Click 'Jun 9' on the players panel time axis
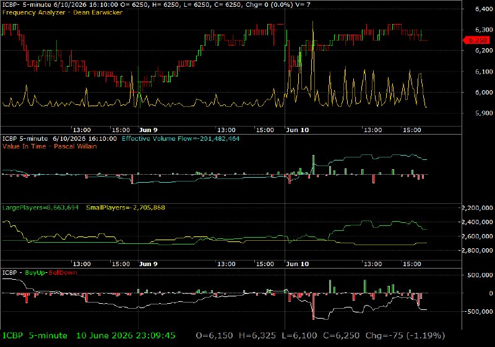The width and height of the screenshot is (495, 347). [x=148, y=264]
